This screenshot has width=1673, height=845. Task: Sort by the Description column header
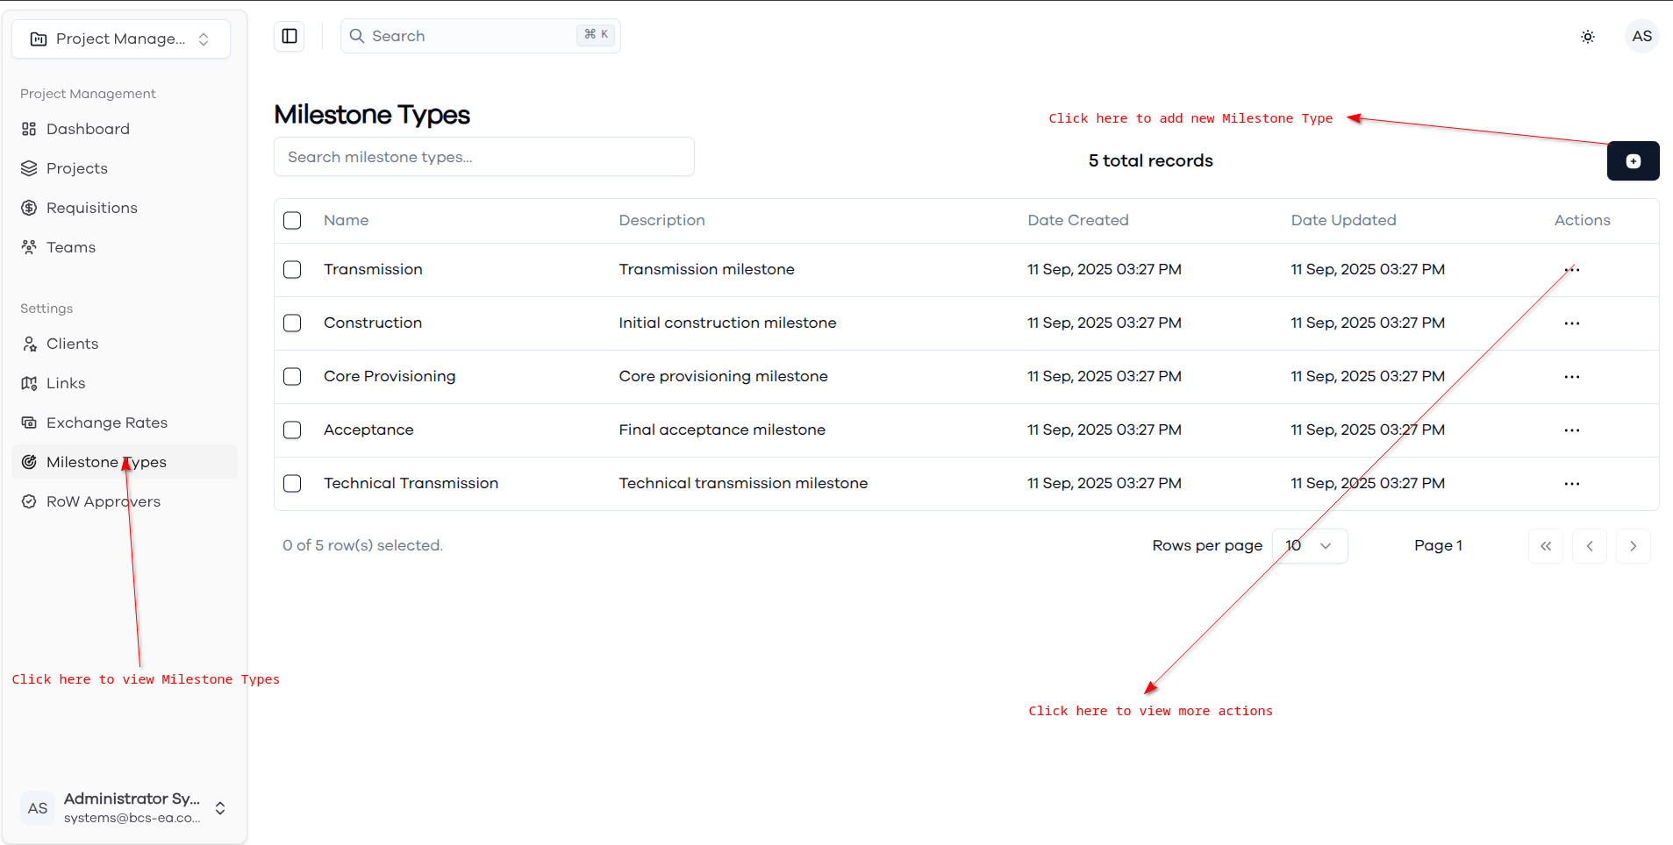(661, 220)
